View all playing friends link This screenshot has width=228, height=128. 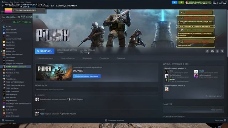point(214,96)
